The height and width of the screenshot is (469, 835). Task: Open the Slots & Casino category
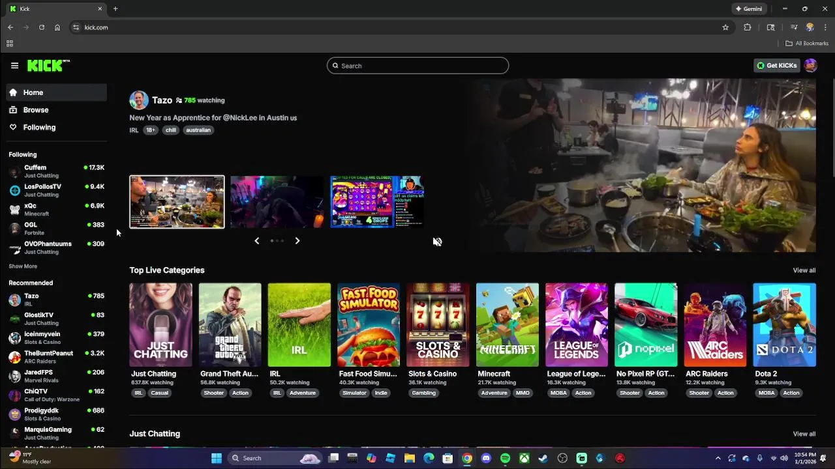pos(438,324)
